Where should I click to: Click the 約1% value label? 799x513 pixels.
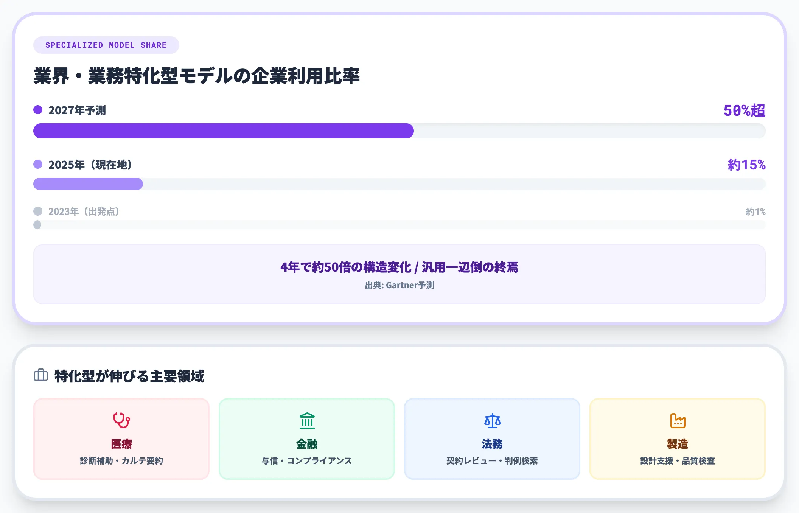click(755, 211)
